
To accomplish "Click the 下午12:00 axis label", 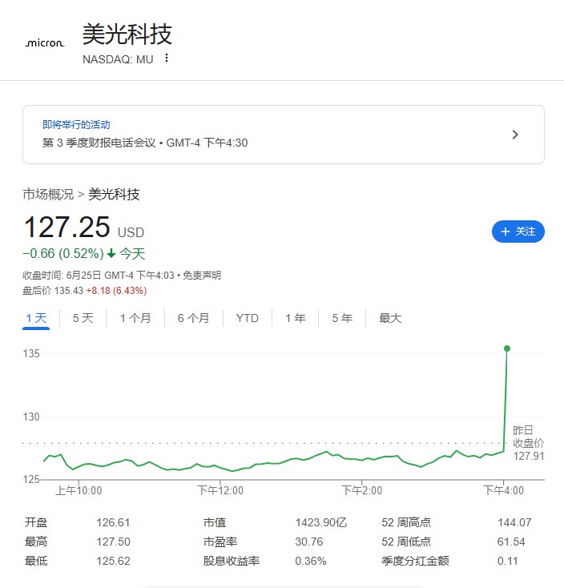I will (220, 490).
